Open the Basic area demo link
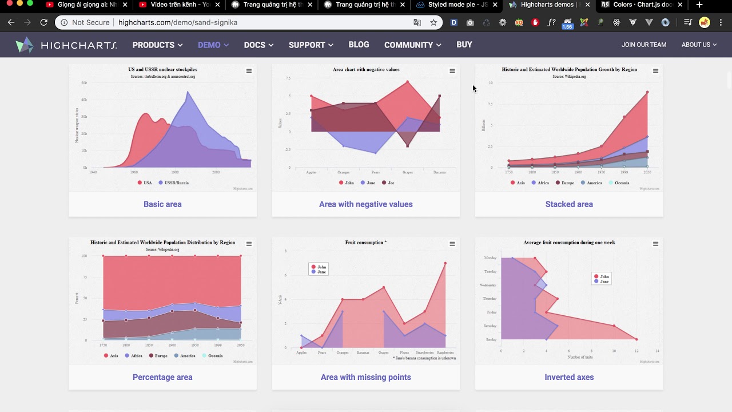 pyautogui.click(x=162, y=204)
